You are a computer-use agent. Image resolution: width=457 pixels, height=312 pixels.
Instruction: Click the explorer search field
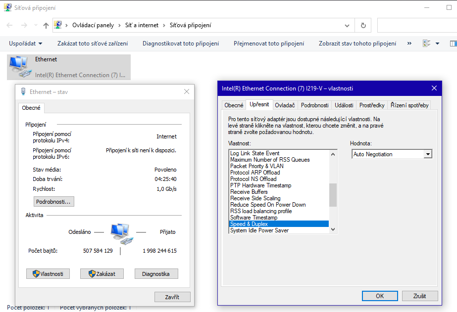pos(417,25)
